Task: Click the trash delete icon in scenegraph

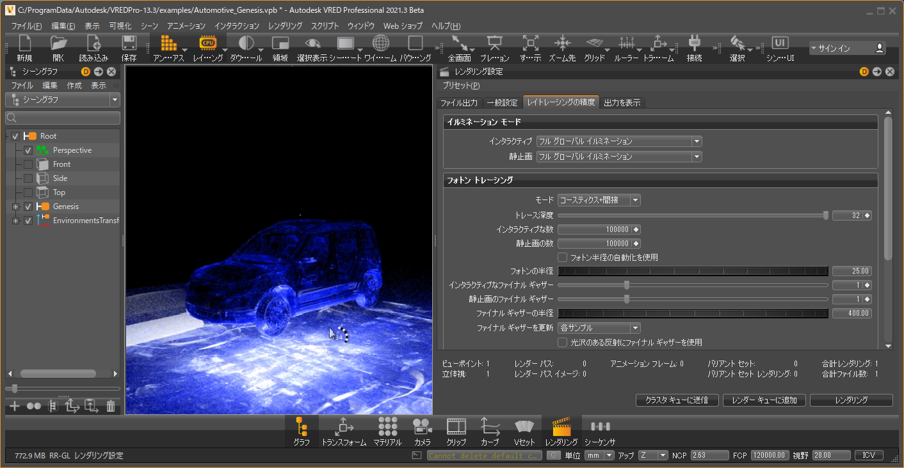Action: click(x=111, y=406)
